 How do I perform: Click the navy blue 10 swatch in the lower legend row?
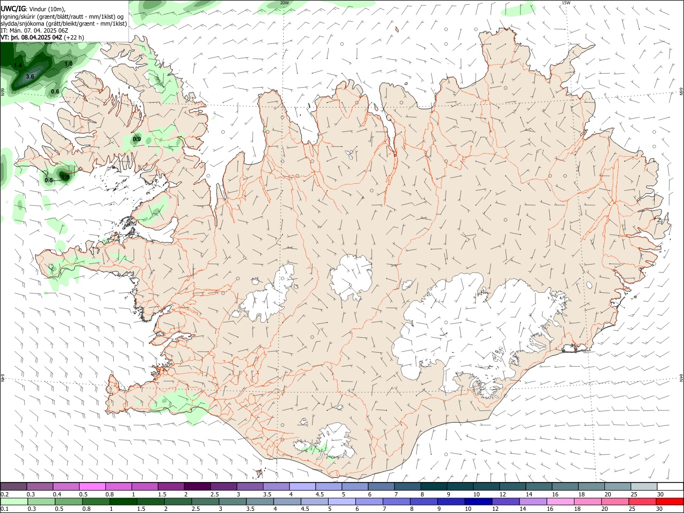point(478,502)
